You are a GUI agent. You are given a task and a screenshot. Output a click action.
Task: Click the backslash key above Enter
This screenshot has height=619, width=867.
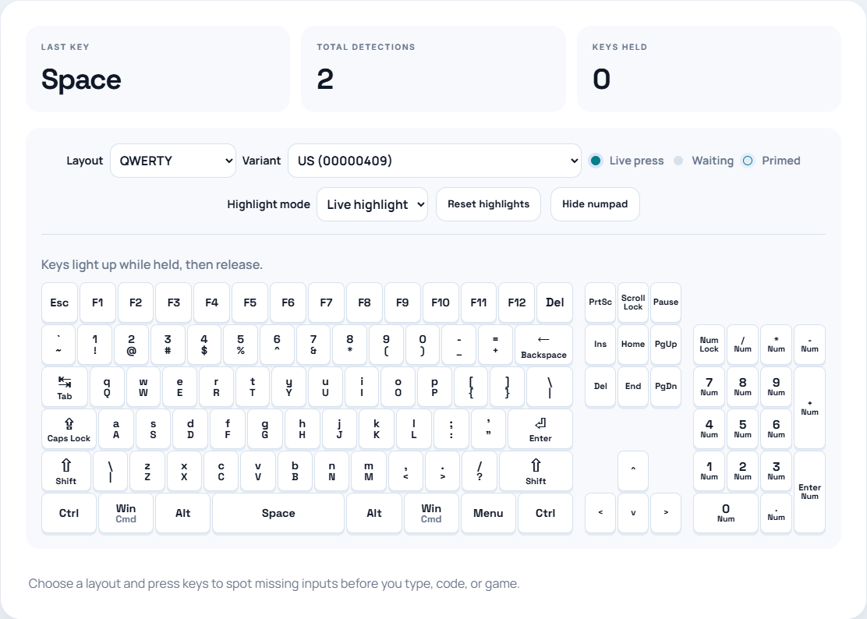550,387
